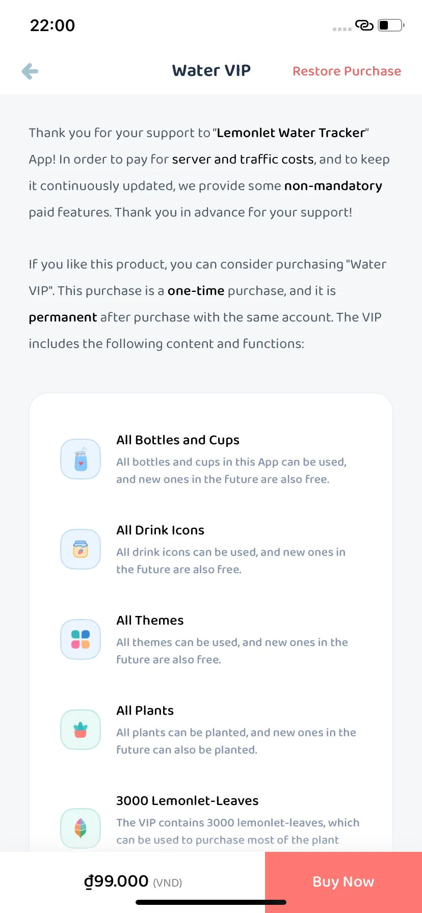
Task: Tap the colorful themes grid icon
Action: tap(81, 639)
